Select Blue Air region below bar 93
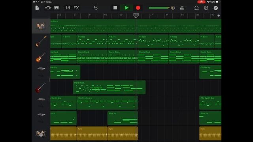The width and height of the screenshot is (253, 142). pos(210,118)
